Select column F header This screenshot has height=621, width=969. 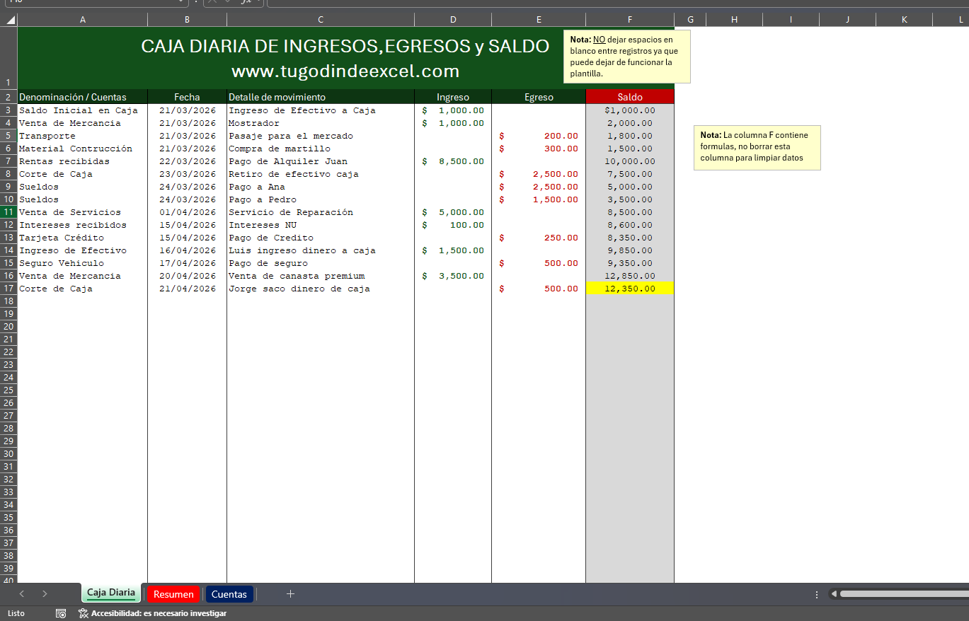630,20
